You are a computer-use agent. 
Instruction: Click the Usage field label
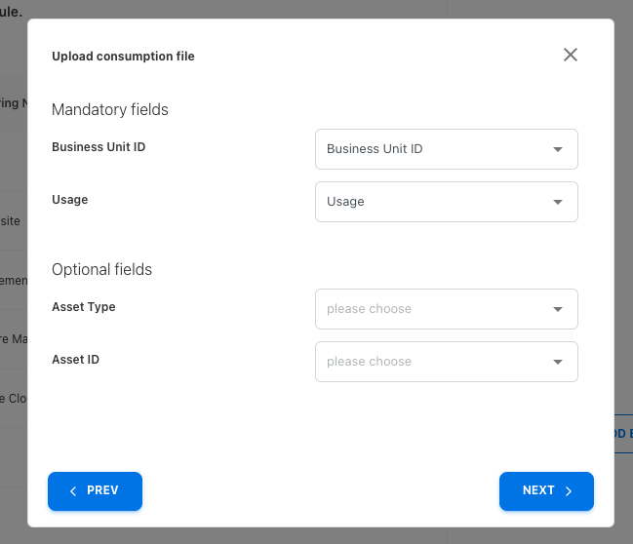[x=70, y=200]
